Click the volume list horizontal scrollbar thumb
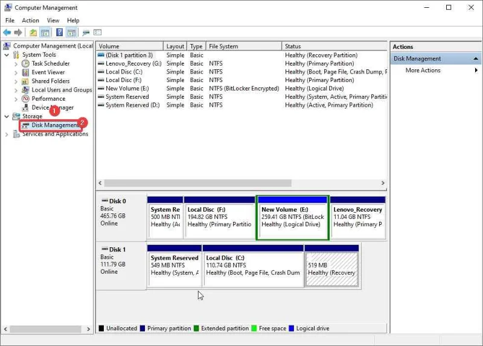The image size is (483, 346). click(197, 183)
